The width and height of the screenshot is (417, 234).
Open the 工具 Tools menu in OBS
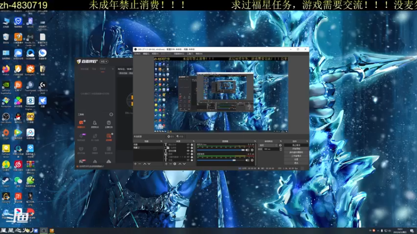[190, 54]
